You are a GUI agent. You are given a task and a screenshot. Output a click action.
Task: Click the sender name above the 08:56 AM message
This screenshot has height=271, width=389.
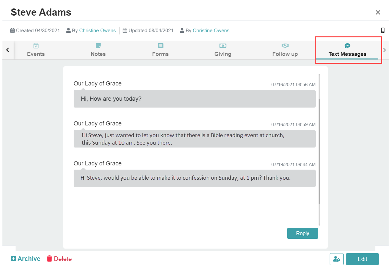click(x=98, y=84)
